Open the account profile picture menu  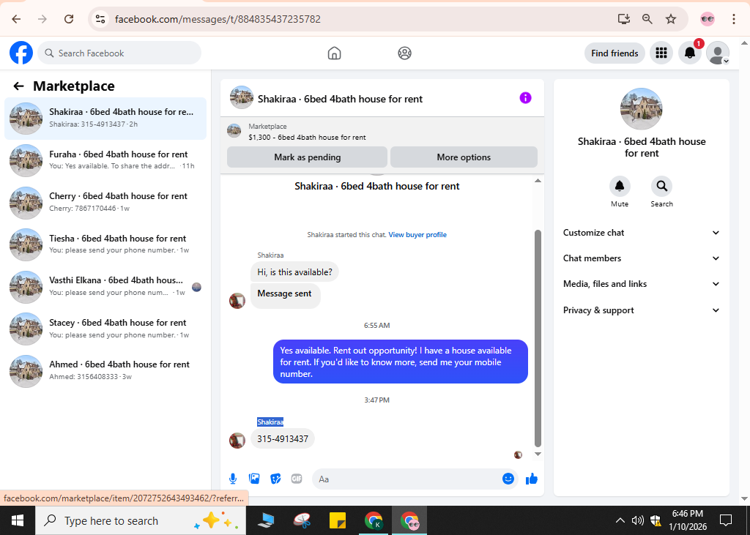718,53
